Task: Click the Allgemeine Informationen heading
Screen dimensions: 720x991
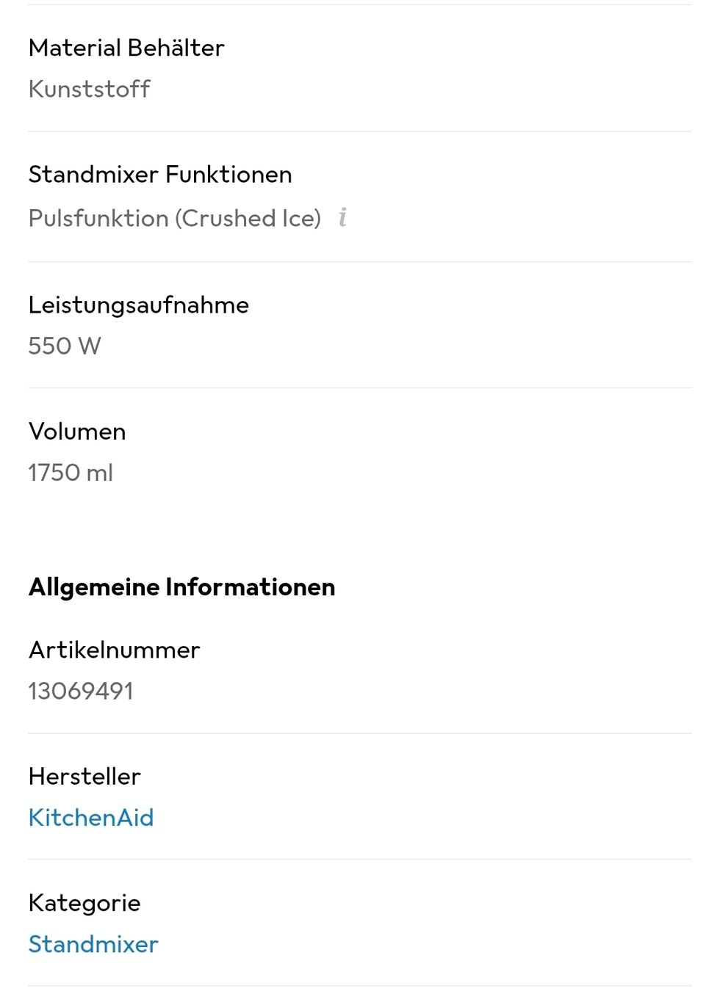Action: (x=181, y=587)
